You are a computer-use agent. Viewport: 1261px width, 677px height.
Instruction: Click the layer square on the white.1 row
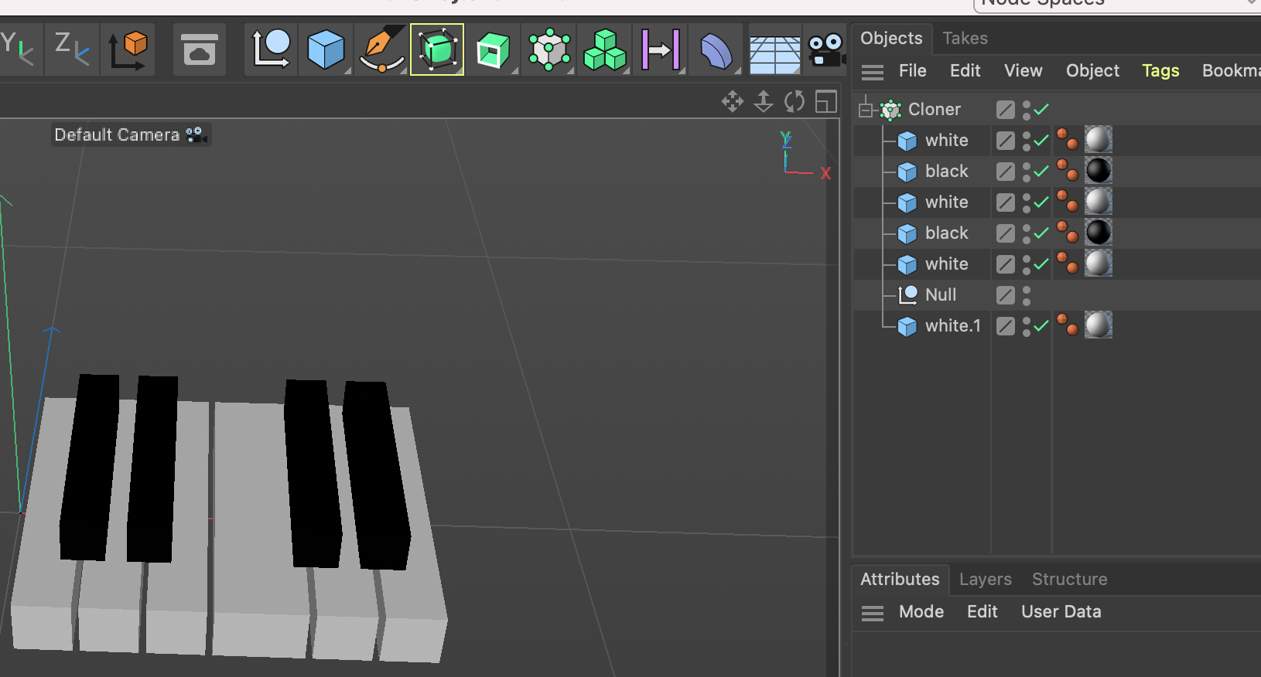point(1006,326)
